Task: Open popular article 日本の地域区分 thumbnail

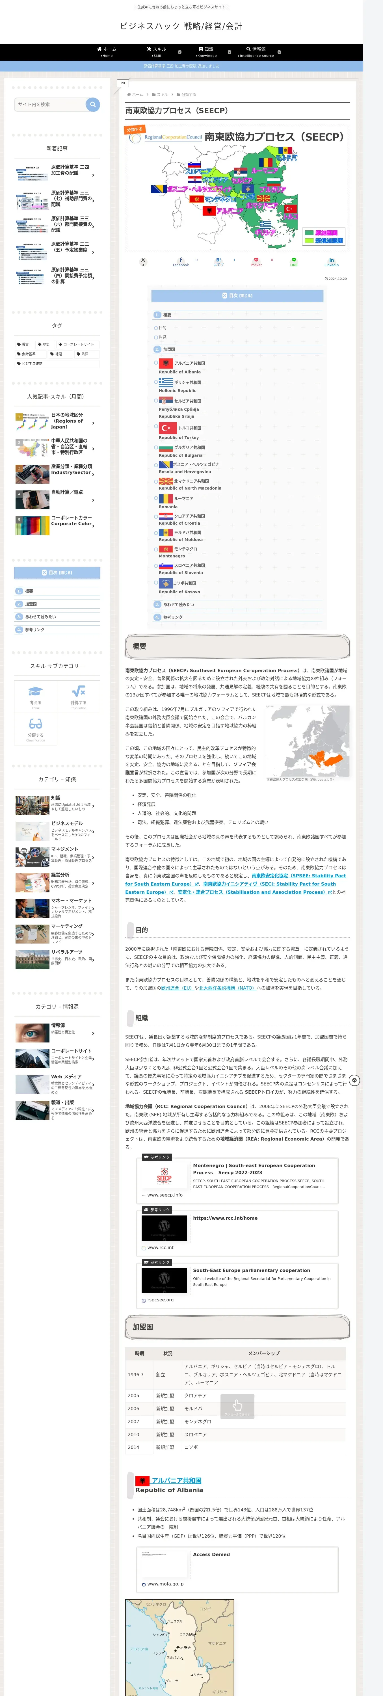Action: 32,422
